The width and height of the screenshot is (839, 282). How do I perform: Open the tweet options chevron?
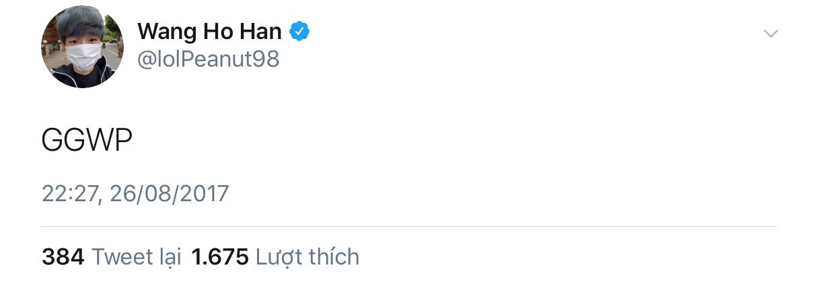[x=770, y=34]
